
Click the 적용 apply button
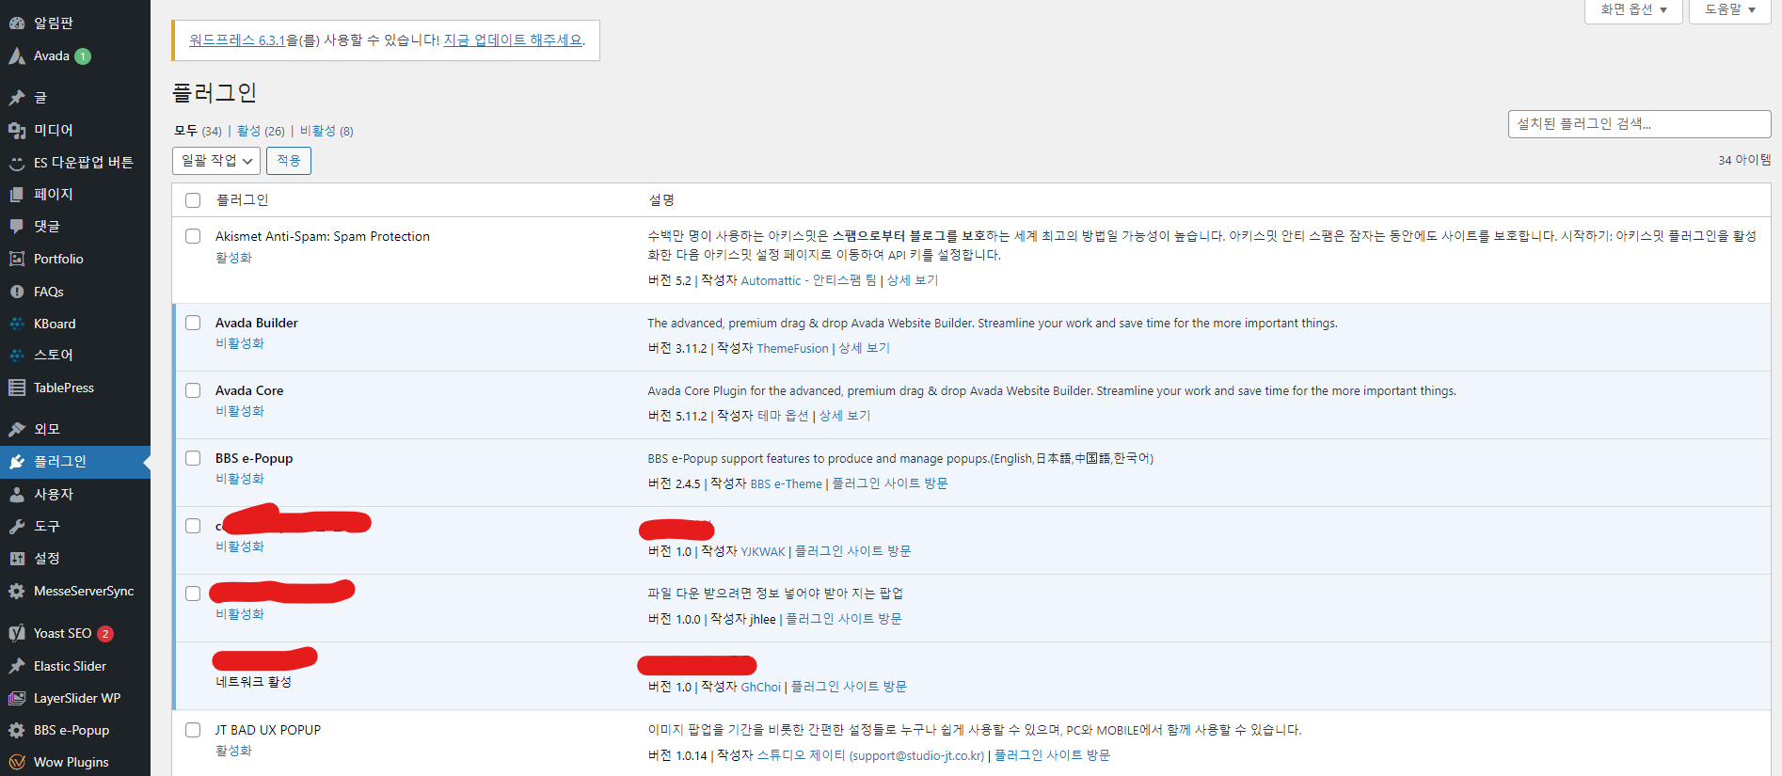pyautogui.click(x=289, y=161)
